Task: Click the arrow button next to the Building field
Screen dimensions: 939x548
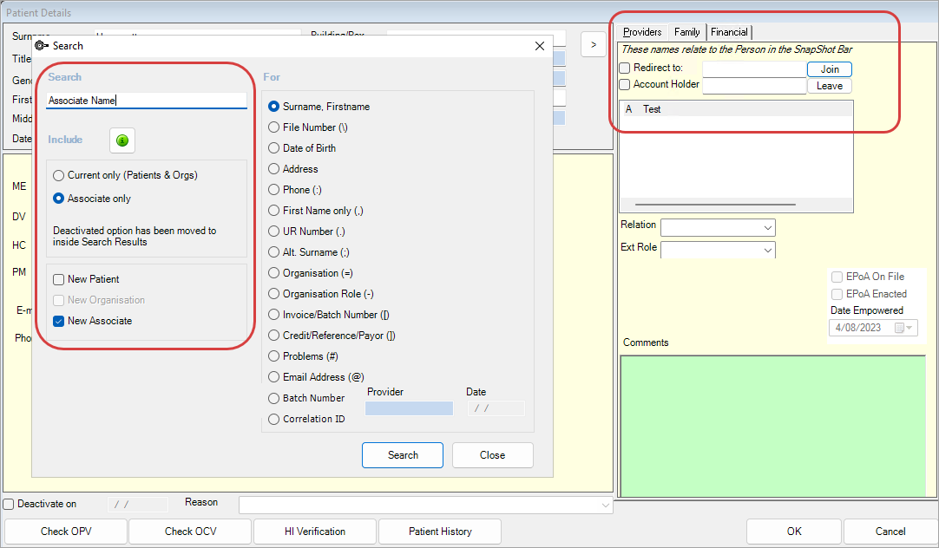Action: point(593,44)
